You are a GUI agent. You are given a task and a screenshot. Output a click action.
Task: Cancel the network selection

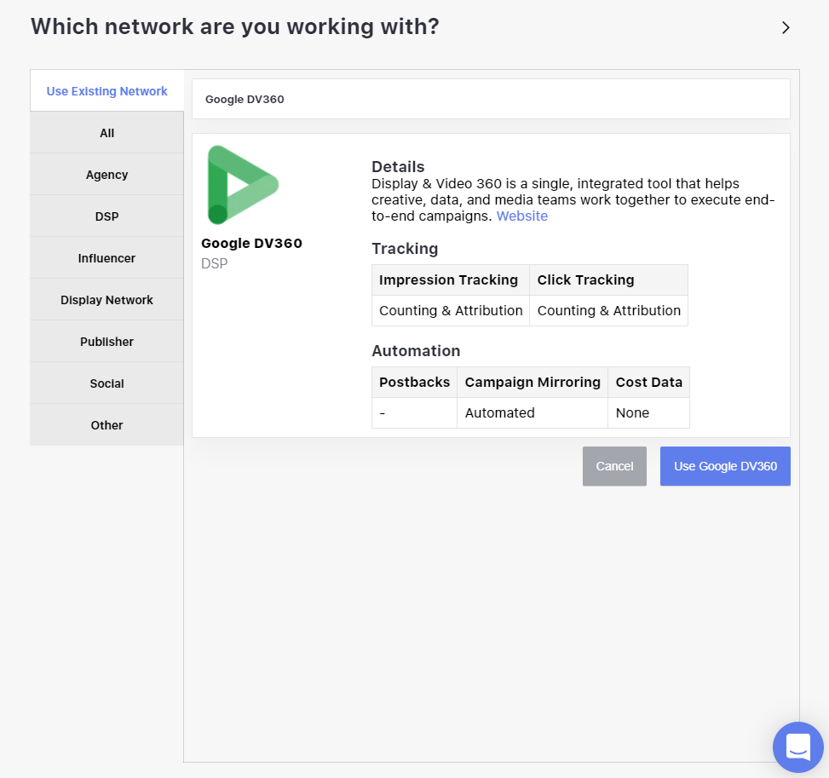click(x=614, y=466)
